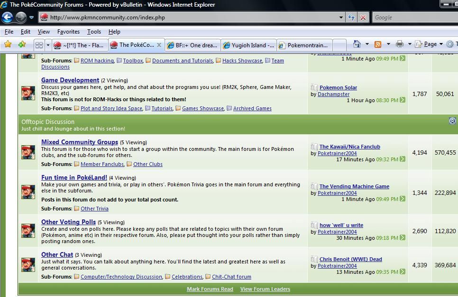Show Quick Tabs thumbnail view
Viewport: 458px width, 297px height.
(39, 45)
